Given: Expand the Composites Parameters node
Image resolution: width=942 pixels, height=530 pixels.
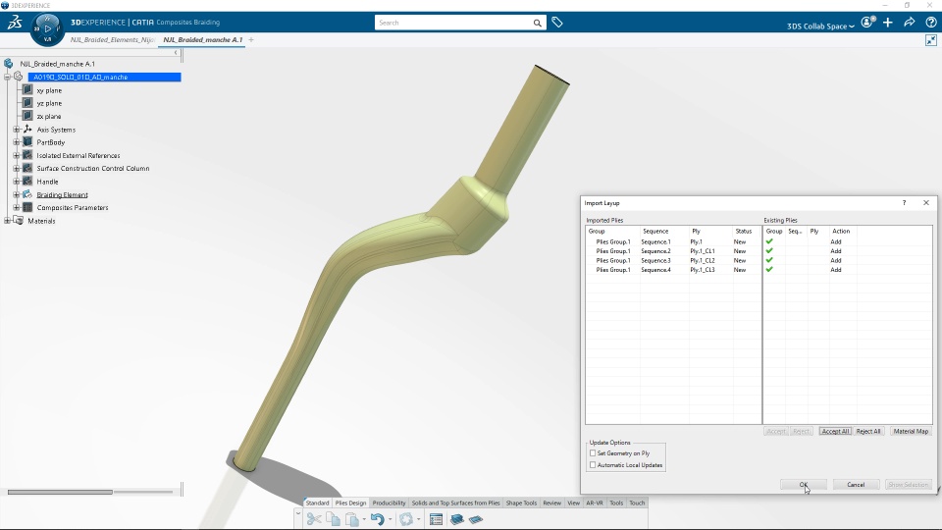Looking at the screenshot, I should coord(17,207).
